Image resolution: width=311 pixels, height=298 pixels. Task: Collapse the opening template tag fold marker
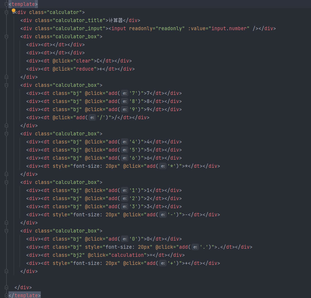tap(6, 4)
